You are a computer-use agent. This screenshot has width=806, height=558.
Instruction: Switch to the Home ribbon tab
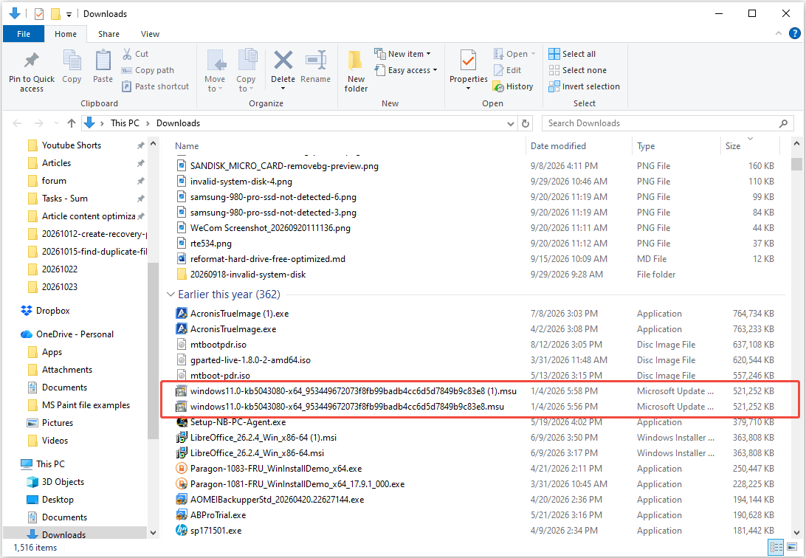click(x=66, y=34)
